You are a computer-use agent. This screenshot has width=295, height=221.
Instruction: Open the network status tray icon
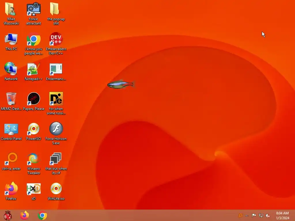pos(261,215)
